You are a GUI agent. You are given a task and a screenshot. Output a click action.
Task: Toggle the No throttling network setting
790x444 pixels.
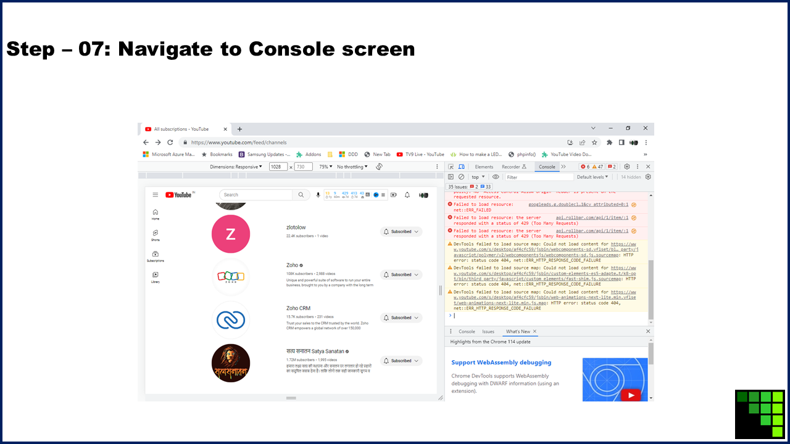[351, 166]
